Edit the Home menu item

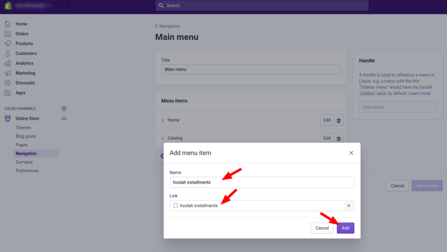[x=327, y=120]
